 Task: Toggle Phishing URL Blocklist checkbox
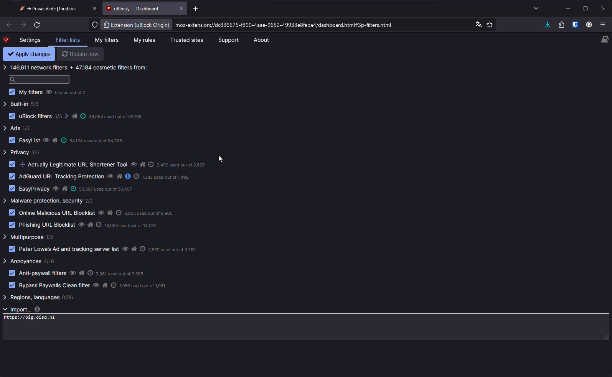pyautogui.click(x=12, y=225)
